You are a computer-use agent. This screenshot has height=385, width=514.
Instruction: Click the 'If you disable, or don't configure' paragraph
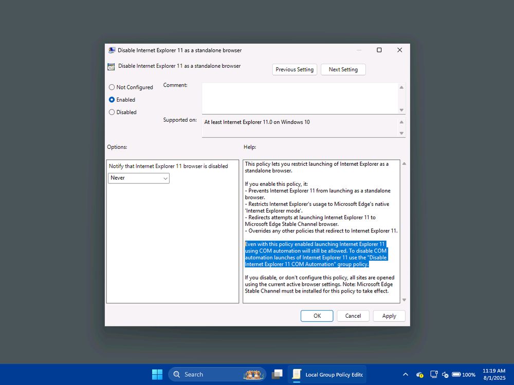320,284
